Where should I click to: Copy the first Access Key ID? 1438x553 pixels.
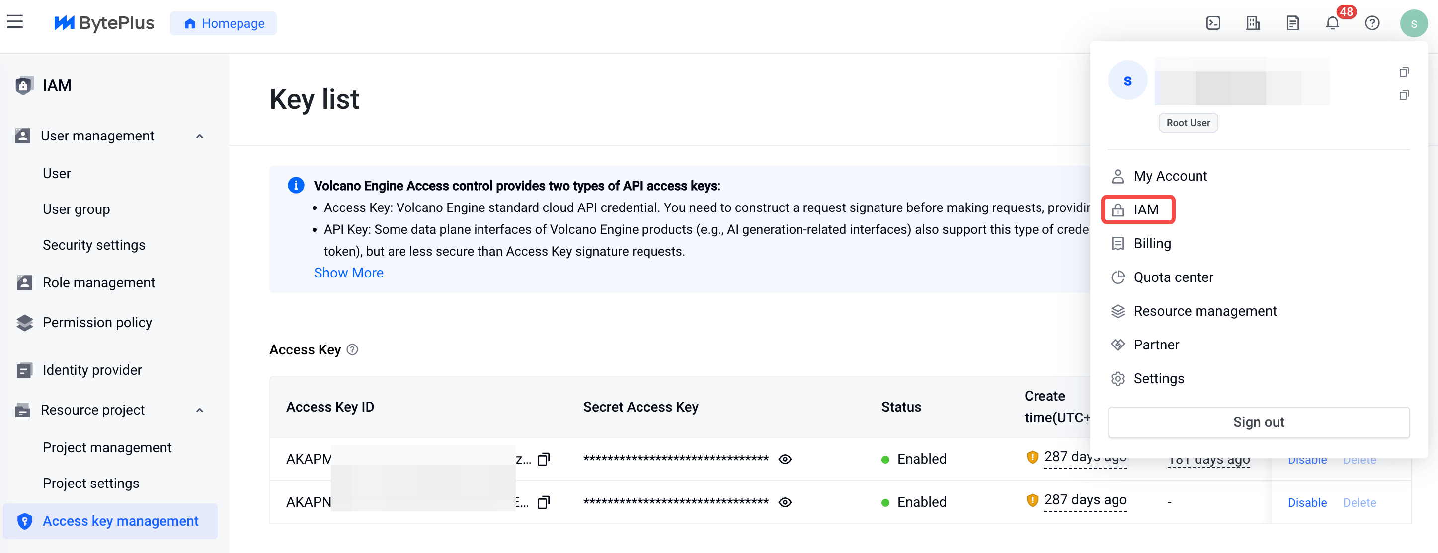click(x=543, y=459)
